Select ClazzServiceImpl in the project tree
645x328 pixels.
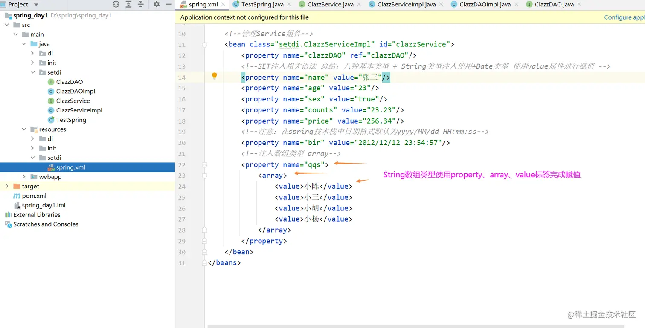coord(87,110)
